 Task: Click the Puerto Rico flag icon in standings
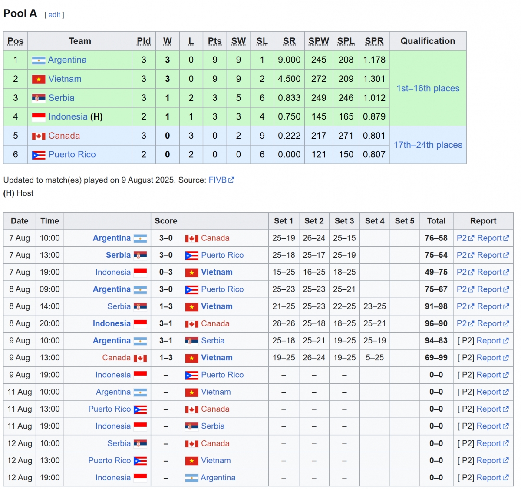[x=38, y=154]
